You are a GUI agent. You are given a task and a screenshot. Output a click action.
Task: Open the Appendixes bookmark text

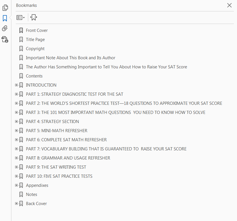coord(37,185)
